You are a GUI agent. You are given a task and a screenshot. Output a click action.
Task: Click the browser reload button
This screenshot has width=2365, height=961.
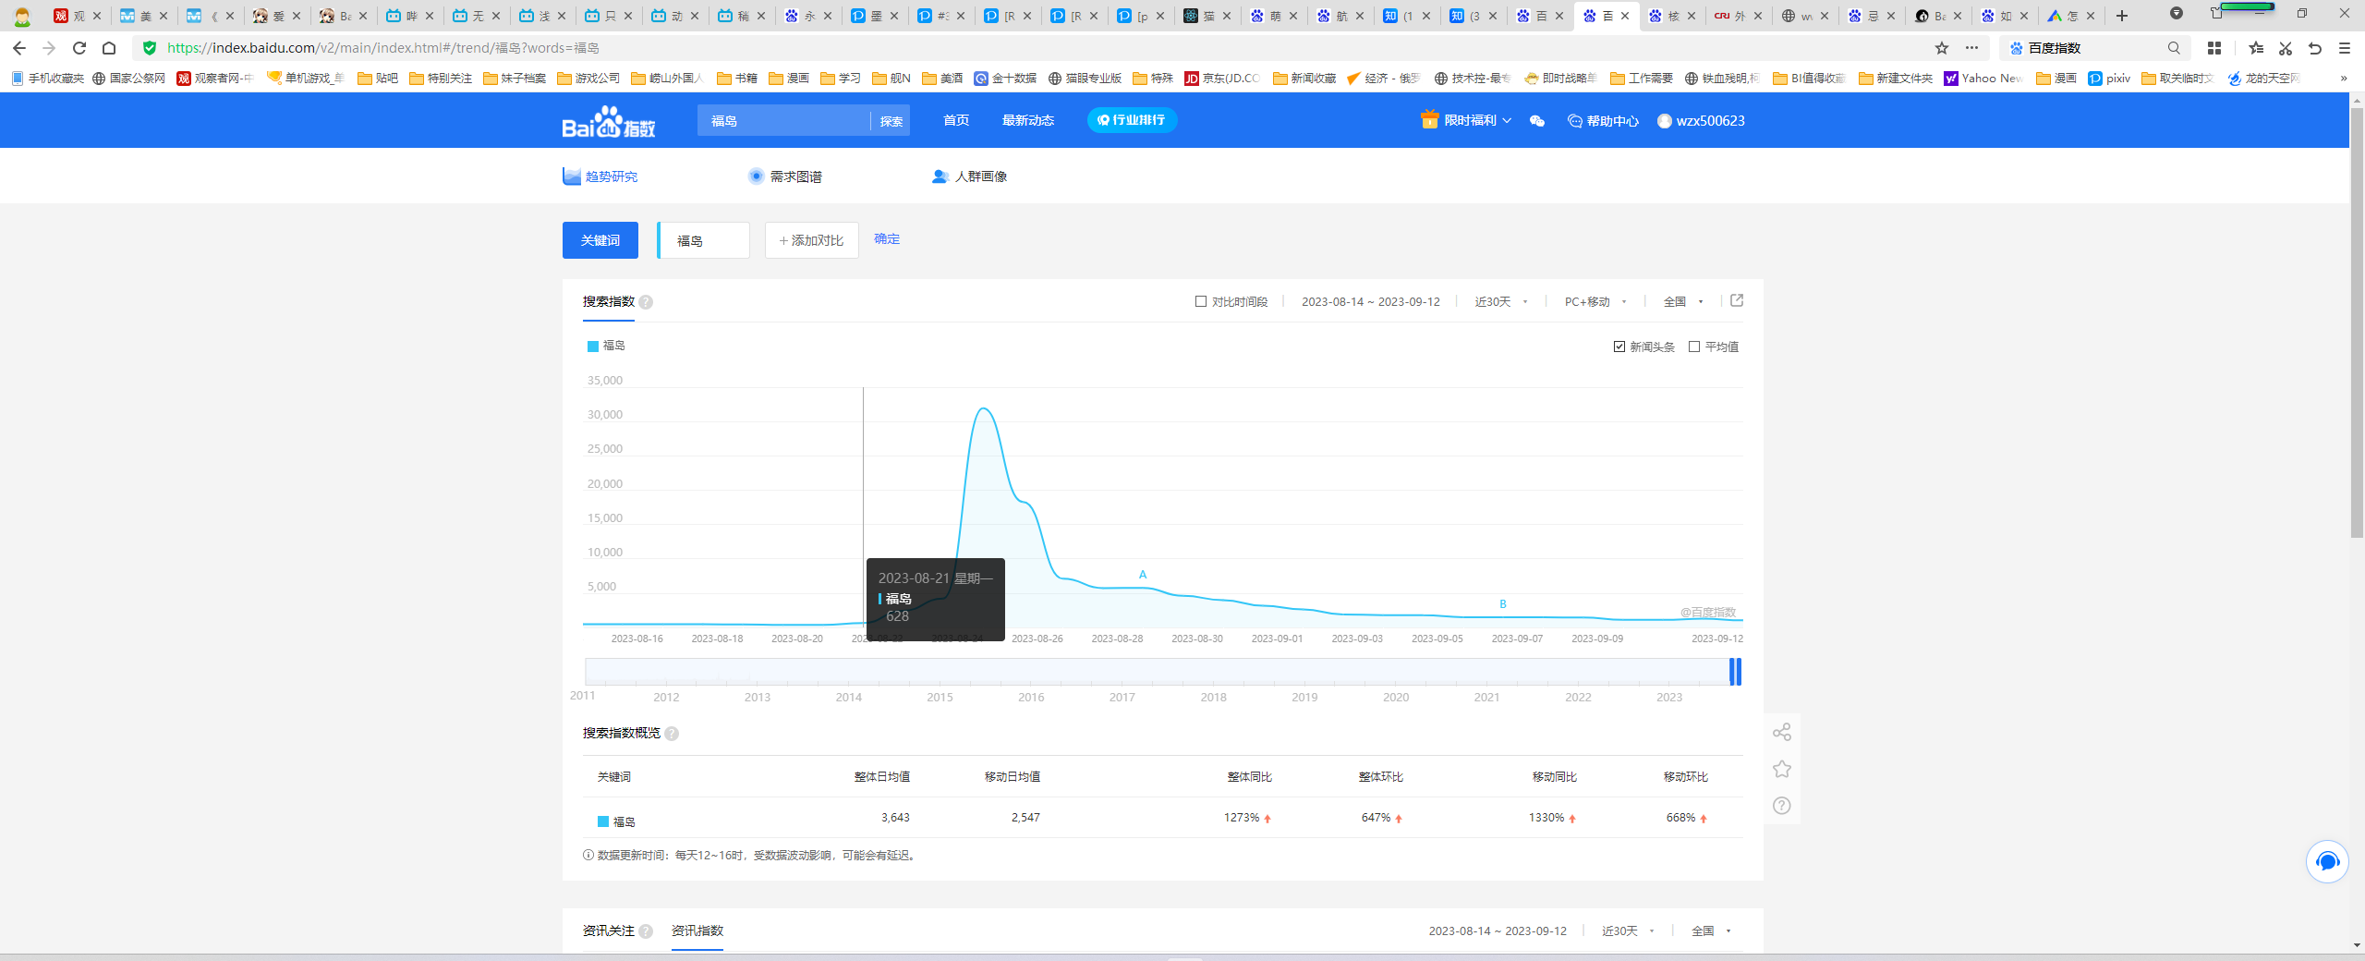[79, 48]
